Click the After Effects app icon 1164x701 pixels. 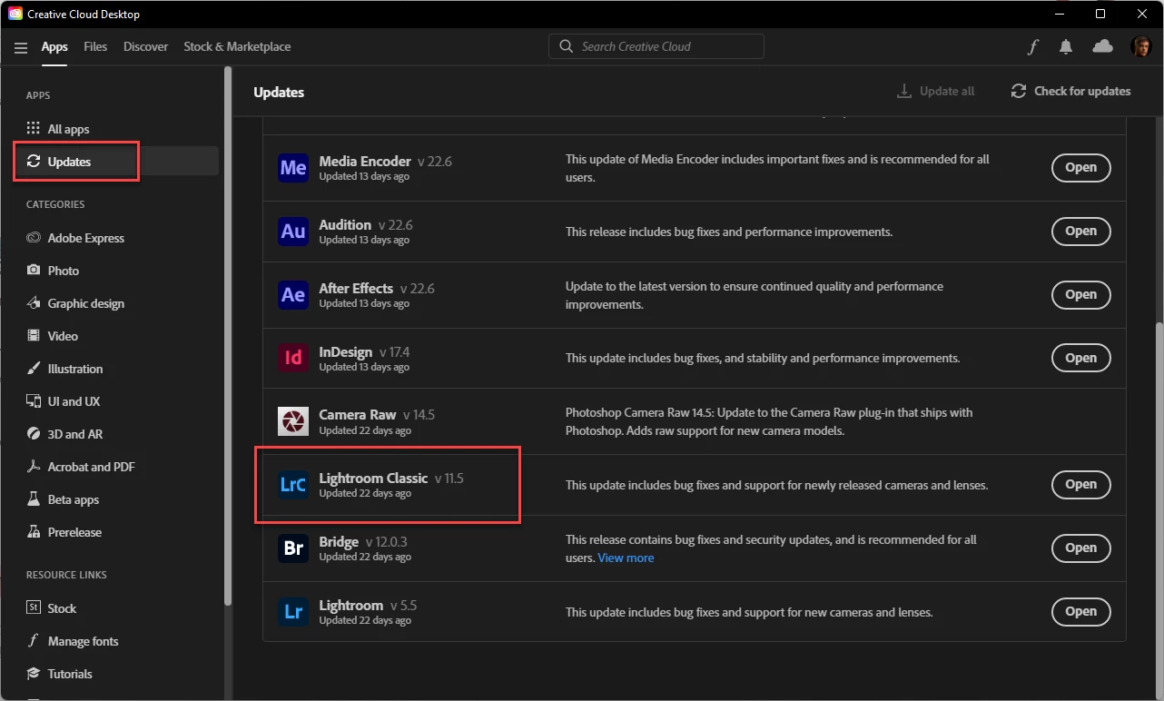(x=293, y=295)
